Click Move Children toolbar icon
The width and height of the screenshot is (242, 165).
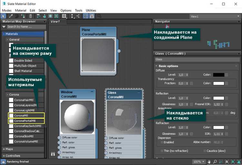pyautogui.click(x=38, y=16)
